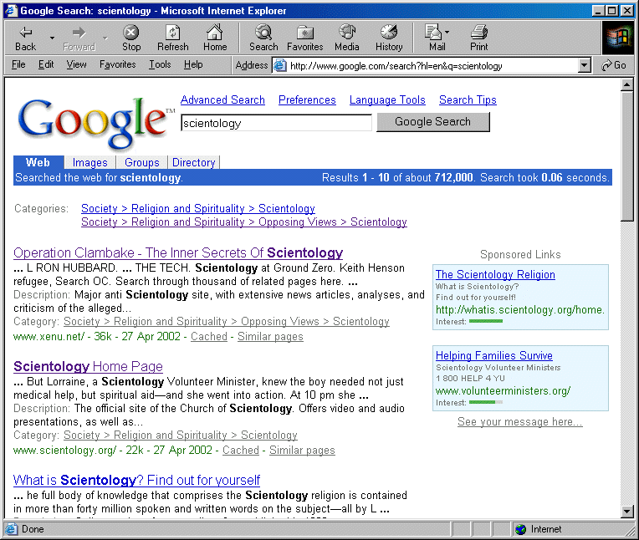Click the IE page icon in address bar

pyautogui.click(x=279, y=65)
